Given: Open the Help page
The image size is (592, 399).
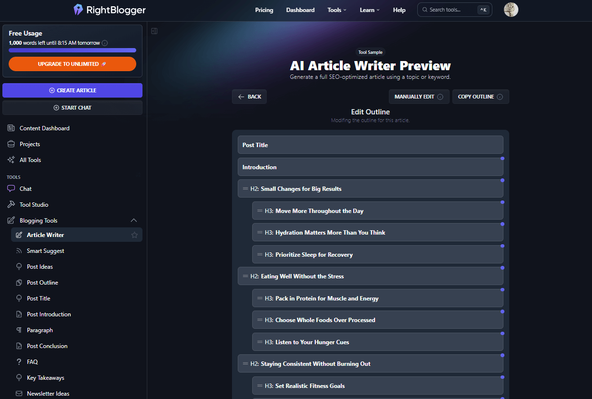Looking at the screenshot, I should pos(399,10).
